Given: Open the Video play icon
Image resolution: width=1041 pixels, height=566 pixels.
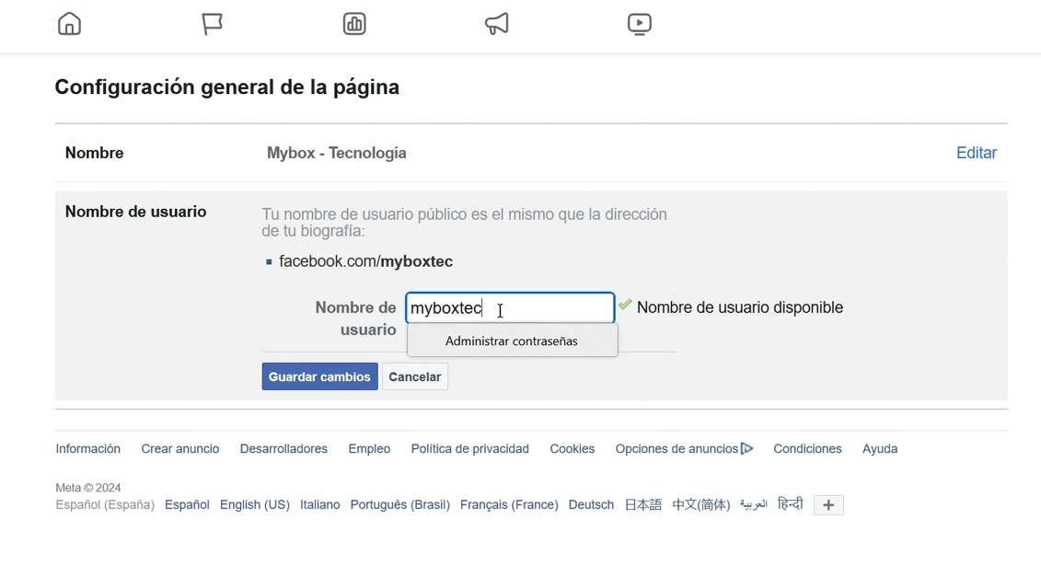Looking at the screenshot, I should click(640, 24).
